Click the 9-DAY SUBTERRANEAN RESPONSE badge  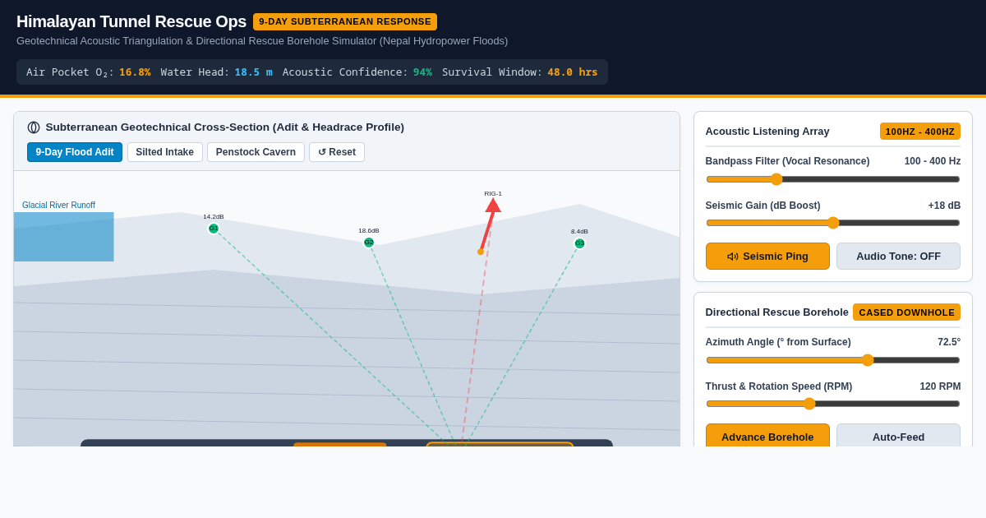[x=345, y=21]
